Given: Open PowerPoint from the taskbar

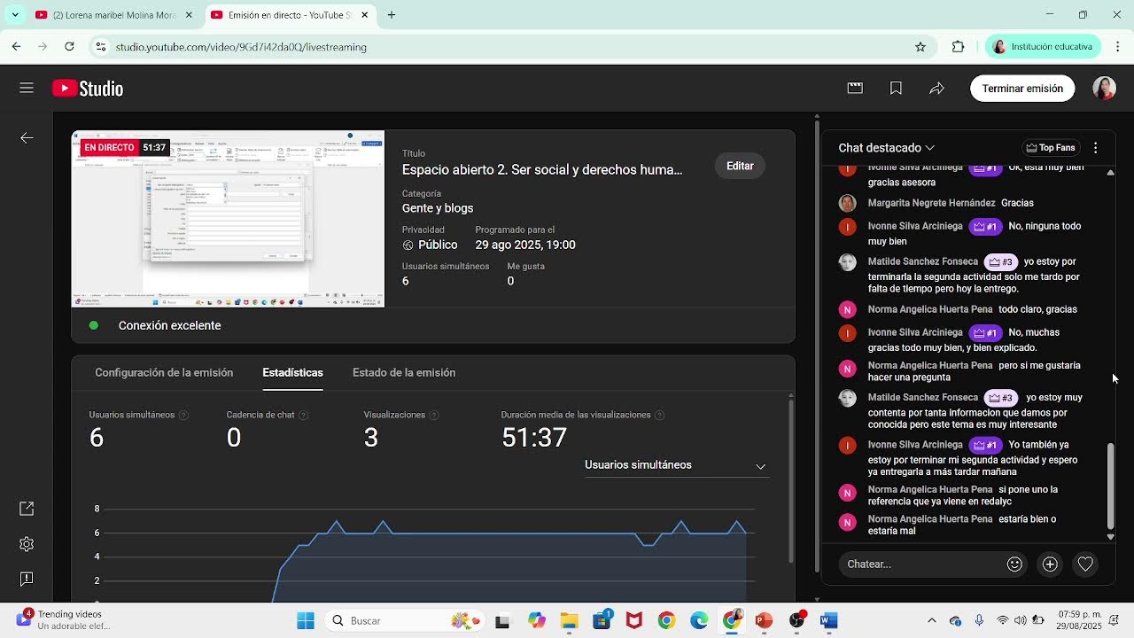Looking at the screenshot, I should [764, 620].
